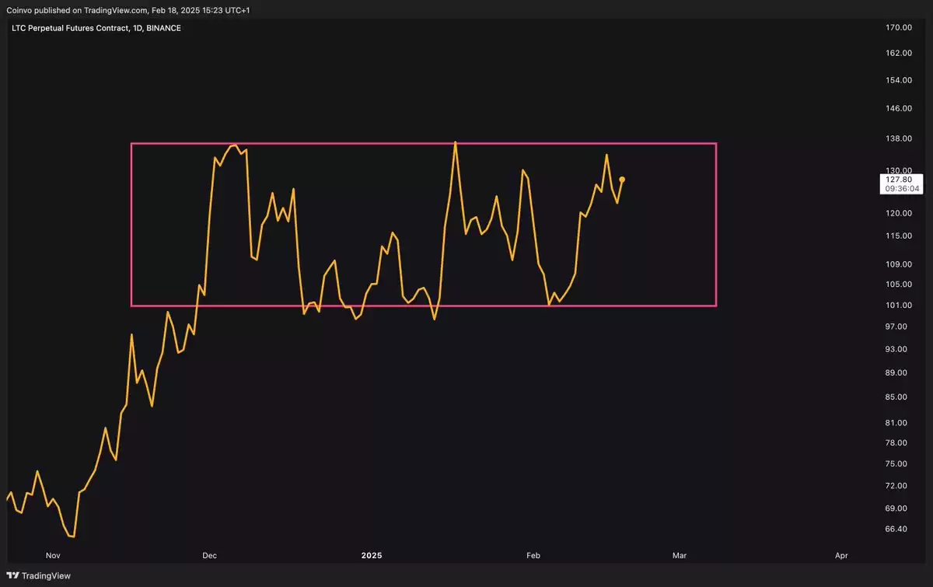Click the Dec label on the time axis
933x587 pixels.
coord(209,556)
